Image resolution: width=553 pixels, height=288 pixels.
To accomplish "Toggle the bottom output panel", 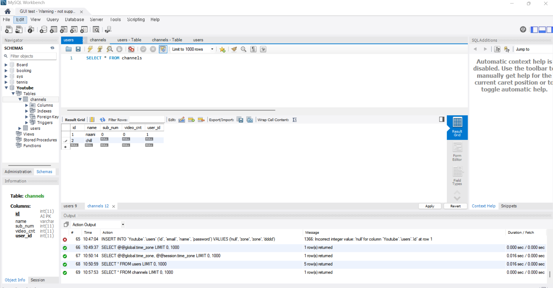I will click(x=542, y=29).
